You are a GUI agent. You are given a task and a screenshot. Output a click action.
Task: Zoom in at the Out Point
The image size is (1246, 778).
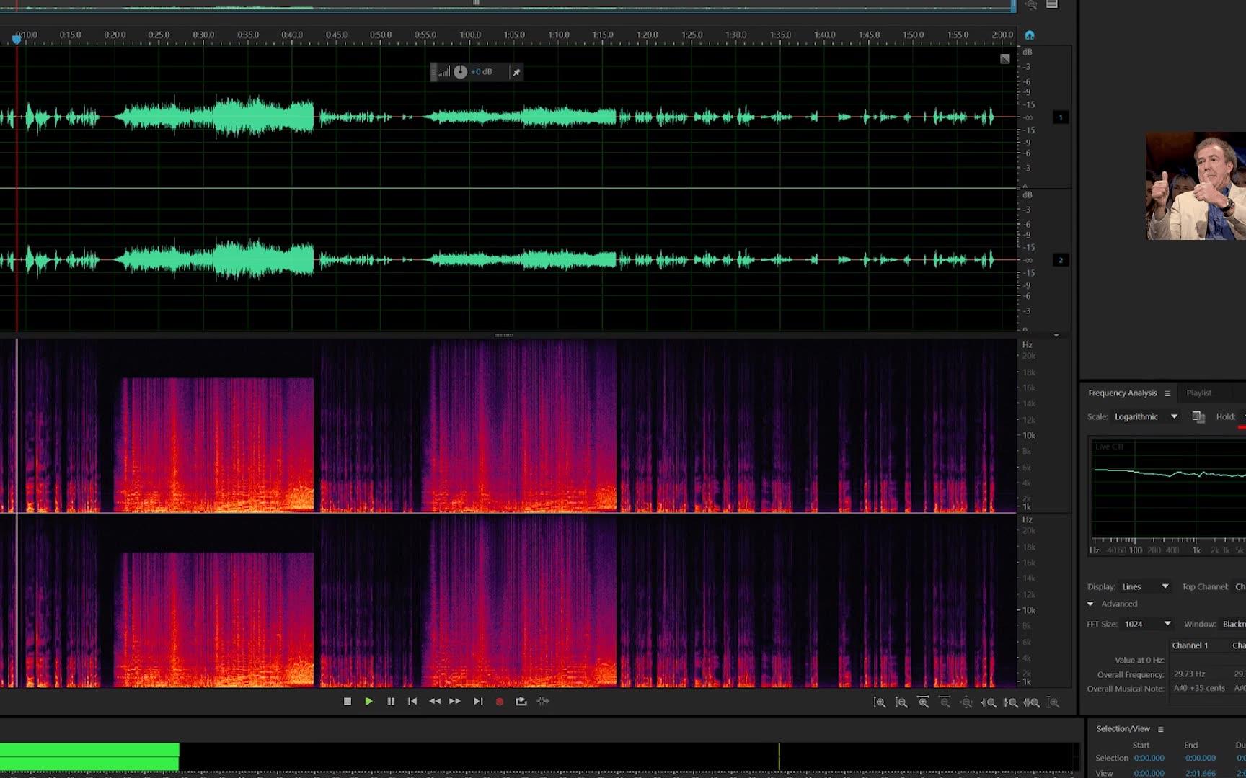click(x=1011, y=702)
